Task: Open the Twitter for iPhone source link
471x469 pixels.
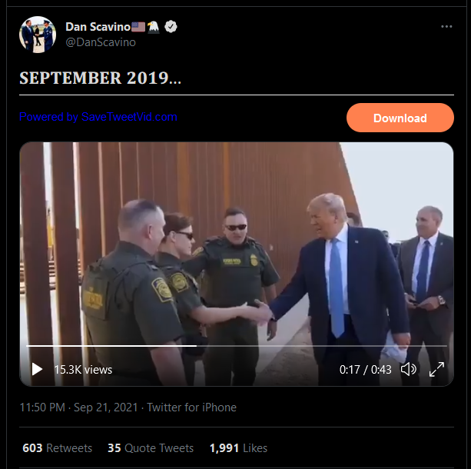Action: pyautogui.click(x=191, y=407)
